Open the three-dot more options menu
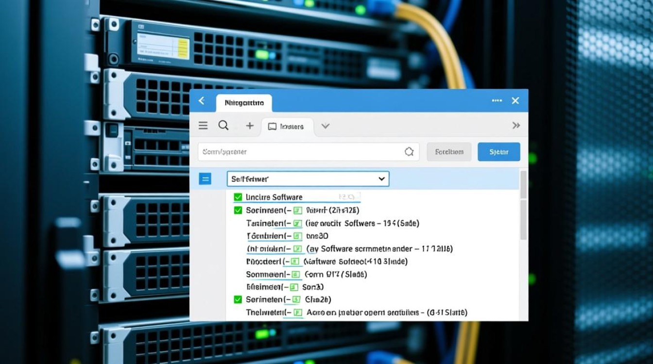Image resolution: width=653 pixels, height=364 pixels. 497,100
